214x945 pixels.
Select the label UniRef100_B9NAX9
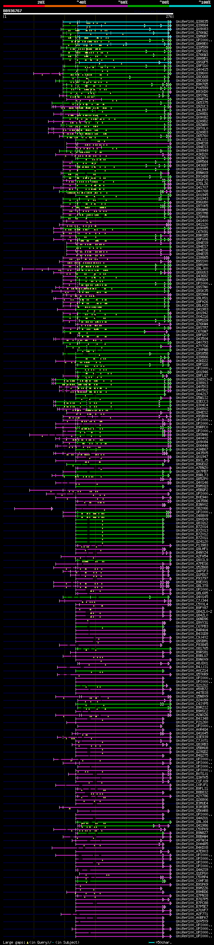click(192, 173)
